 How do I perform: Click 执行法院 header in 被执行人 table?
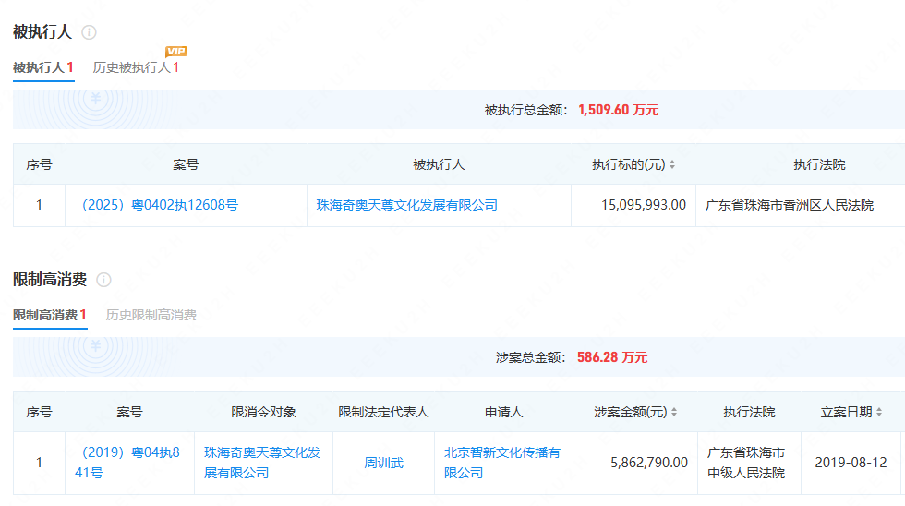[819, 165]
